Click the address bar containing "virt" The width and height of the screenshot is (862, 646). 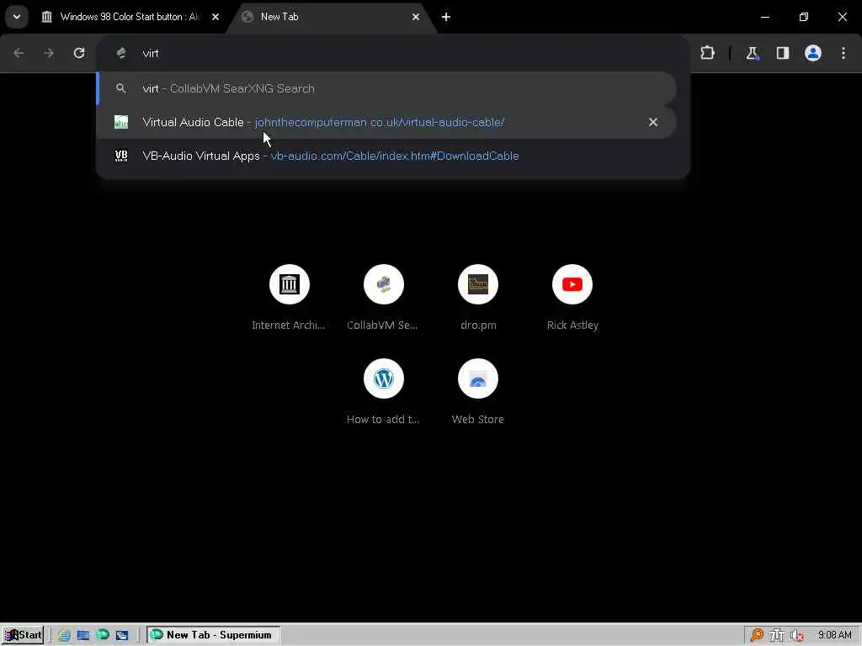click(x=393, y=53)
